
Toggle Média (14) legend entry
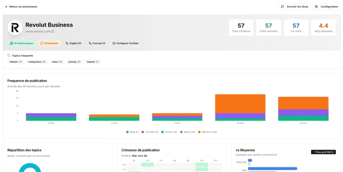pos(188,132)
